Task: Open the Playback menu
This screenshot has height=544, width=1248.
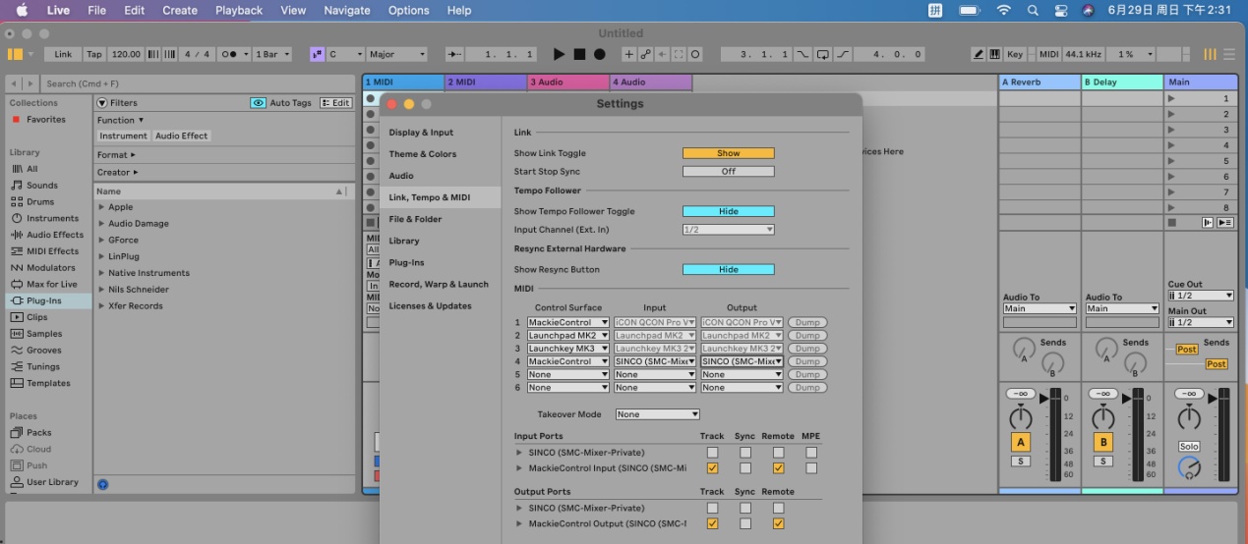Action: [239, 10]
